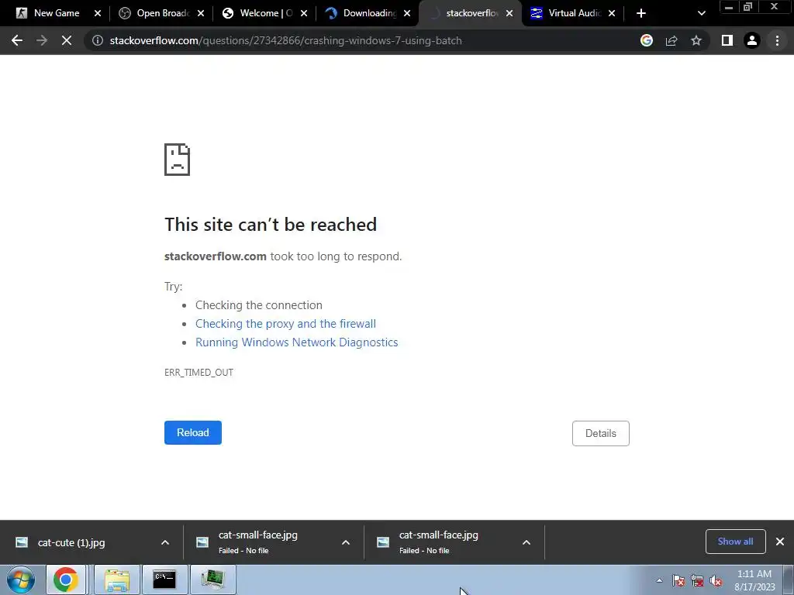Click the network status tray icon
This screenshot has width=794, height=595.
pyautogui.click(x=697, y=580)
